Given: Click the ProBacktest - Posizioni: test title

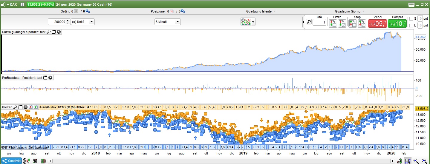Looking at the screenshot, I should (x=22, y=78).
